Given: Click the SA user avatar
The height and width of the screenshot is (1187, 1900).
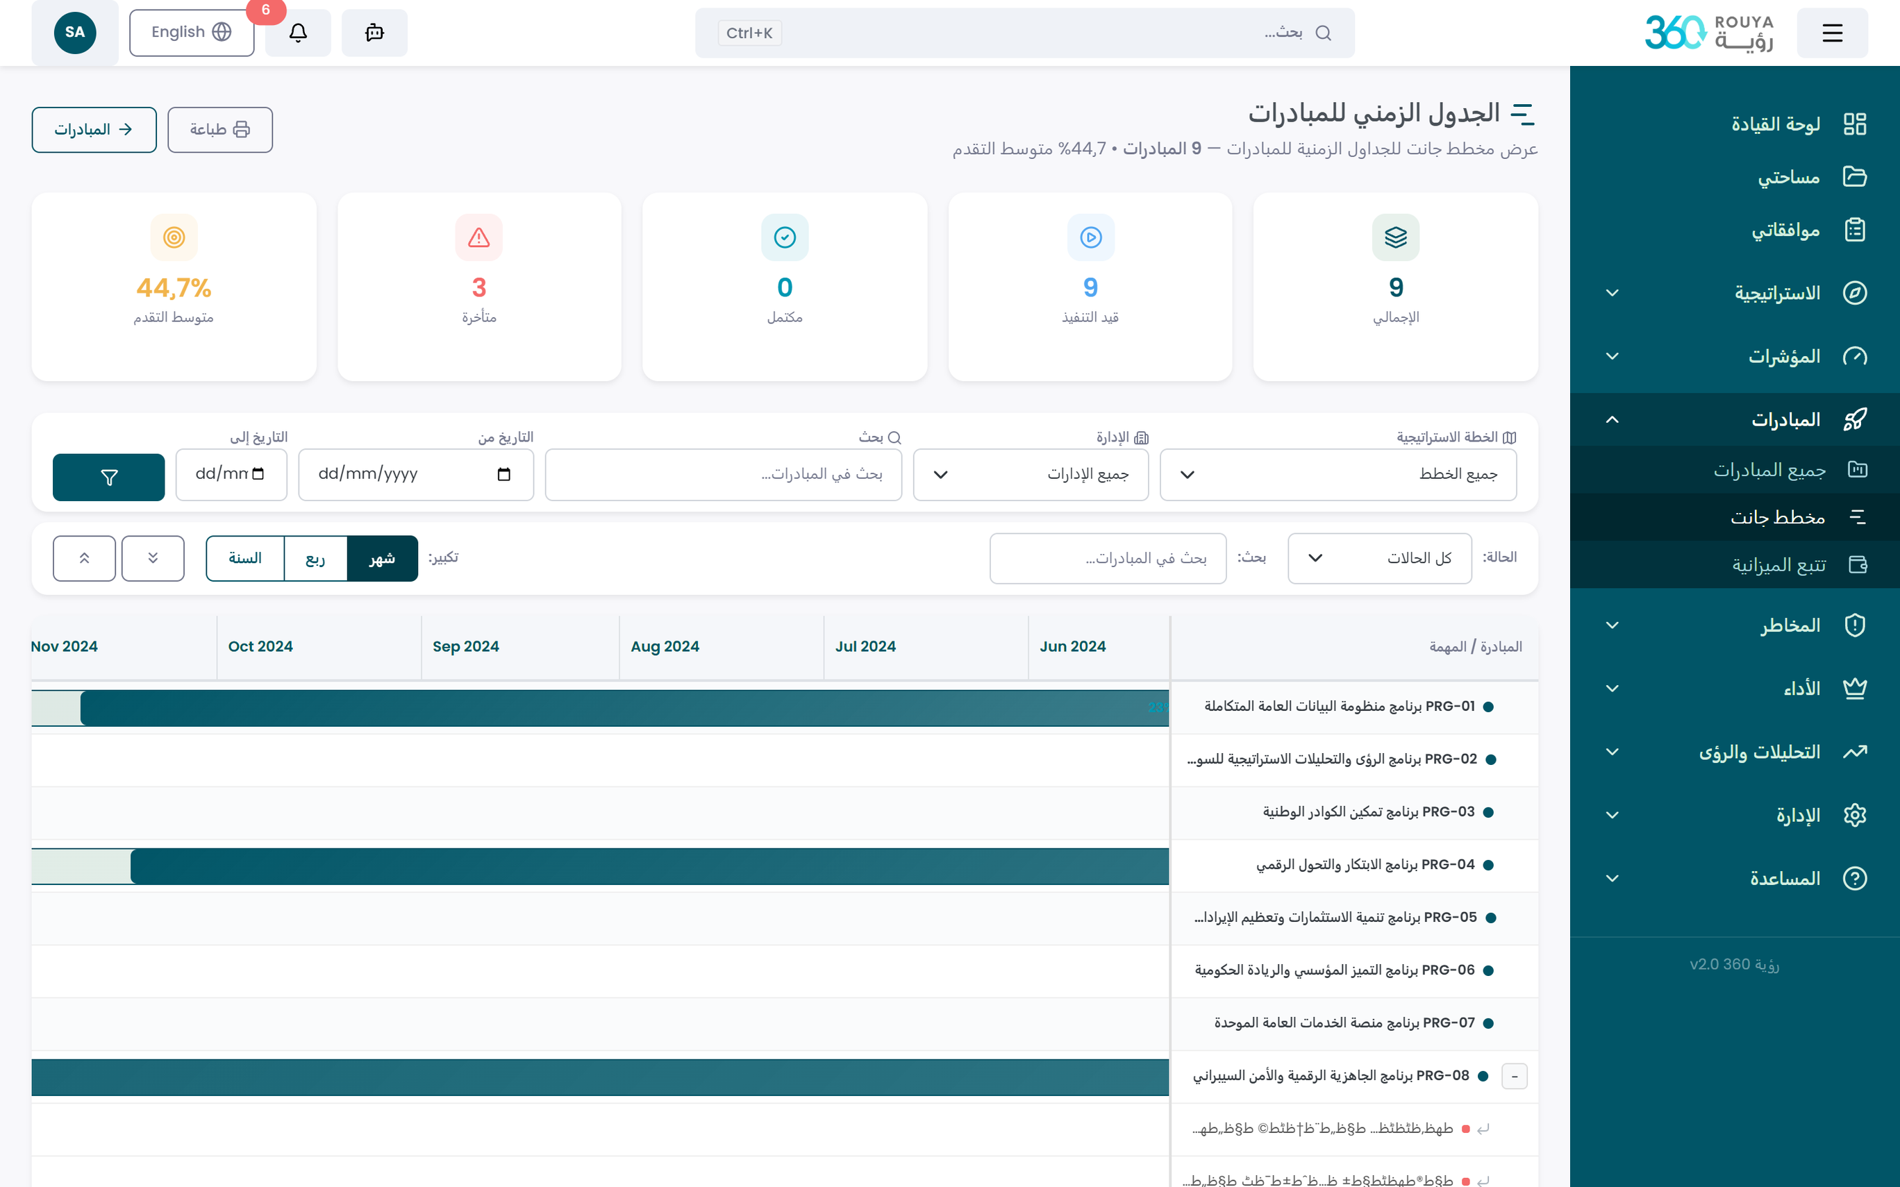Looking at the screenshot, I should click(x=74, y=32).
